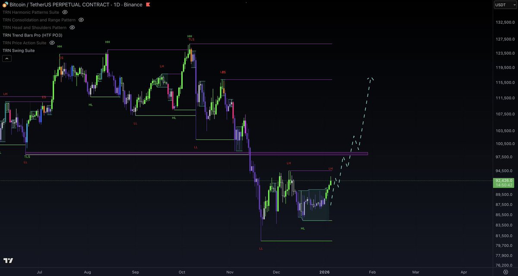Click the 79,700.0 price axis label
The height and width of the screenshot is (276, 518).
click(504, 245)
